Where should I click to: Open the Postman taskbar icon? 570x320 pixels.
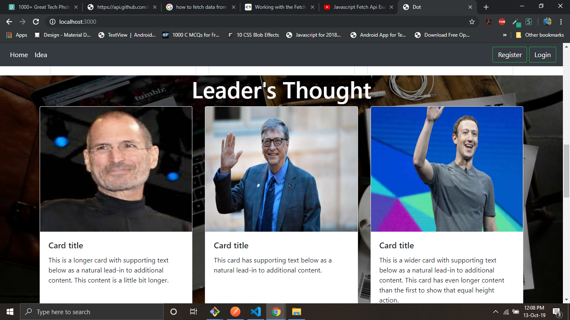click(x=235, y=312)
